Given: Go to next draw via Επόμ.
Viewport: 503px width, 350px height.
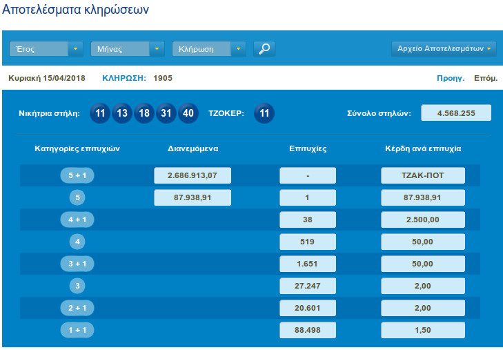Looking at the screenshot, I should tap(485, 78).
